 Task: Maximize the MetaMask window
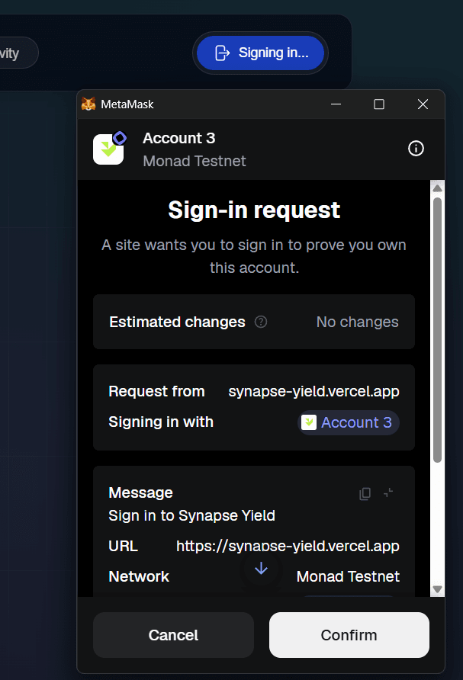point(379,104)
